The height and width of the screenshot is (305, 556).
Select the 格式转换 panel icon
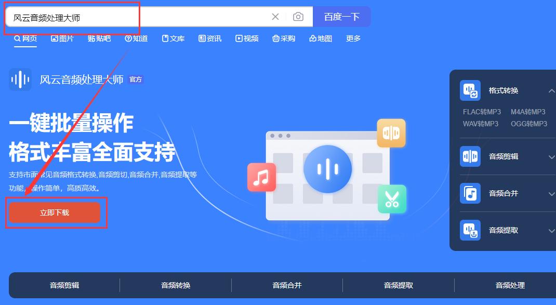pos(469,89)
